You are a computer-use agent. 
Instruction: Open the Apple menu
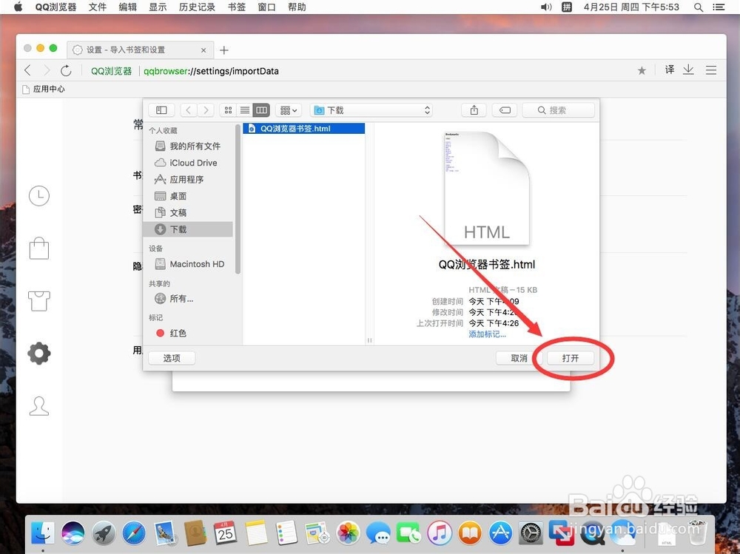[x=18, y=7]
